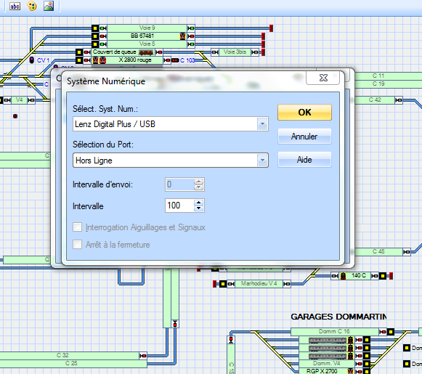Click the dark red dot below V4 block

[x=15, y=116]
